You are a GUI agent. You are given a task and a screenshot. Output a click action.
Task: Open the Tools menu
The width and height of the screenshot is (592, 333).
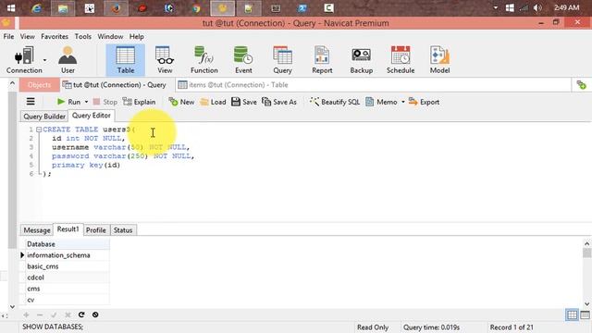(x=82, y=37)
